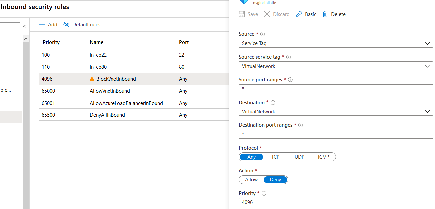Select the InTcp22 rule row
The height and width of the screenshot is (209, 435).
point(98,55)
